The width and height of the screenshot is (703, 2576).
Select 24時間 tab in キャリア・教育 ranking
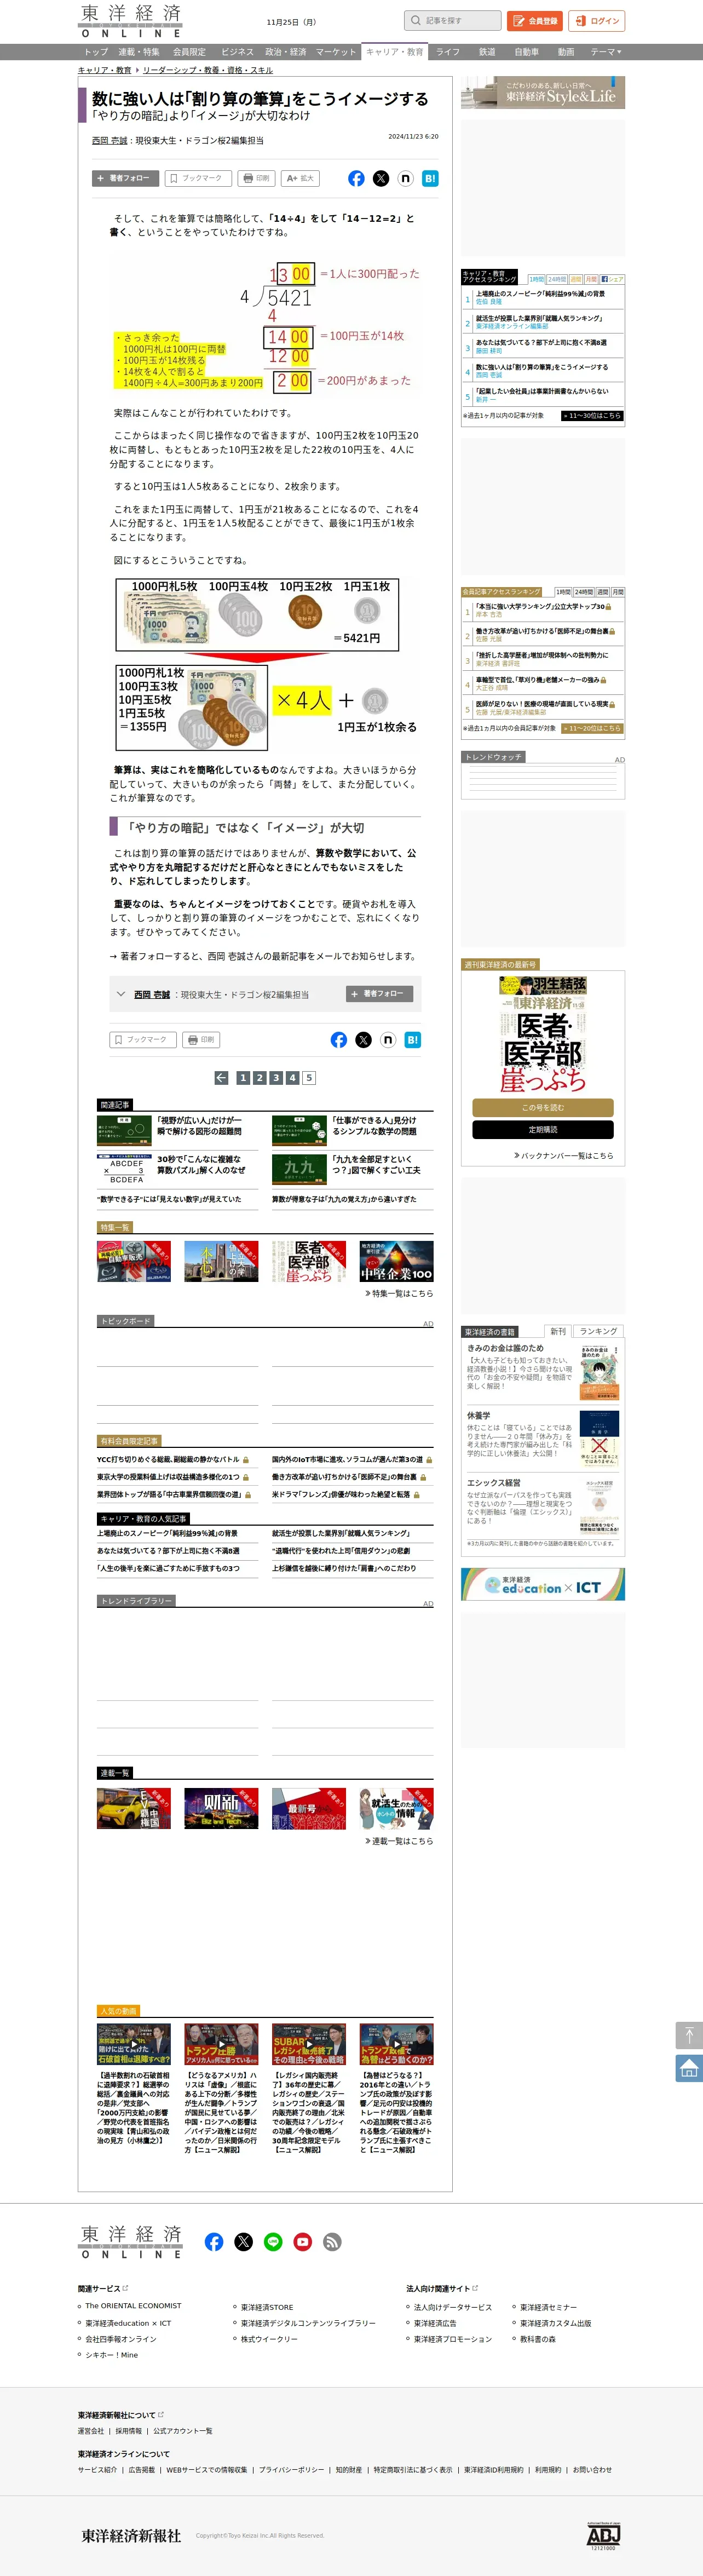click(557, 279)
